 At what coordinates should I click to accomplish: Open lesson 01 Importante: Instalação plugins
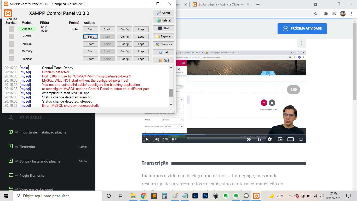tap(43, 132)
